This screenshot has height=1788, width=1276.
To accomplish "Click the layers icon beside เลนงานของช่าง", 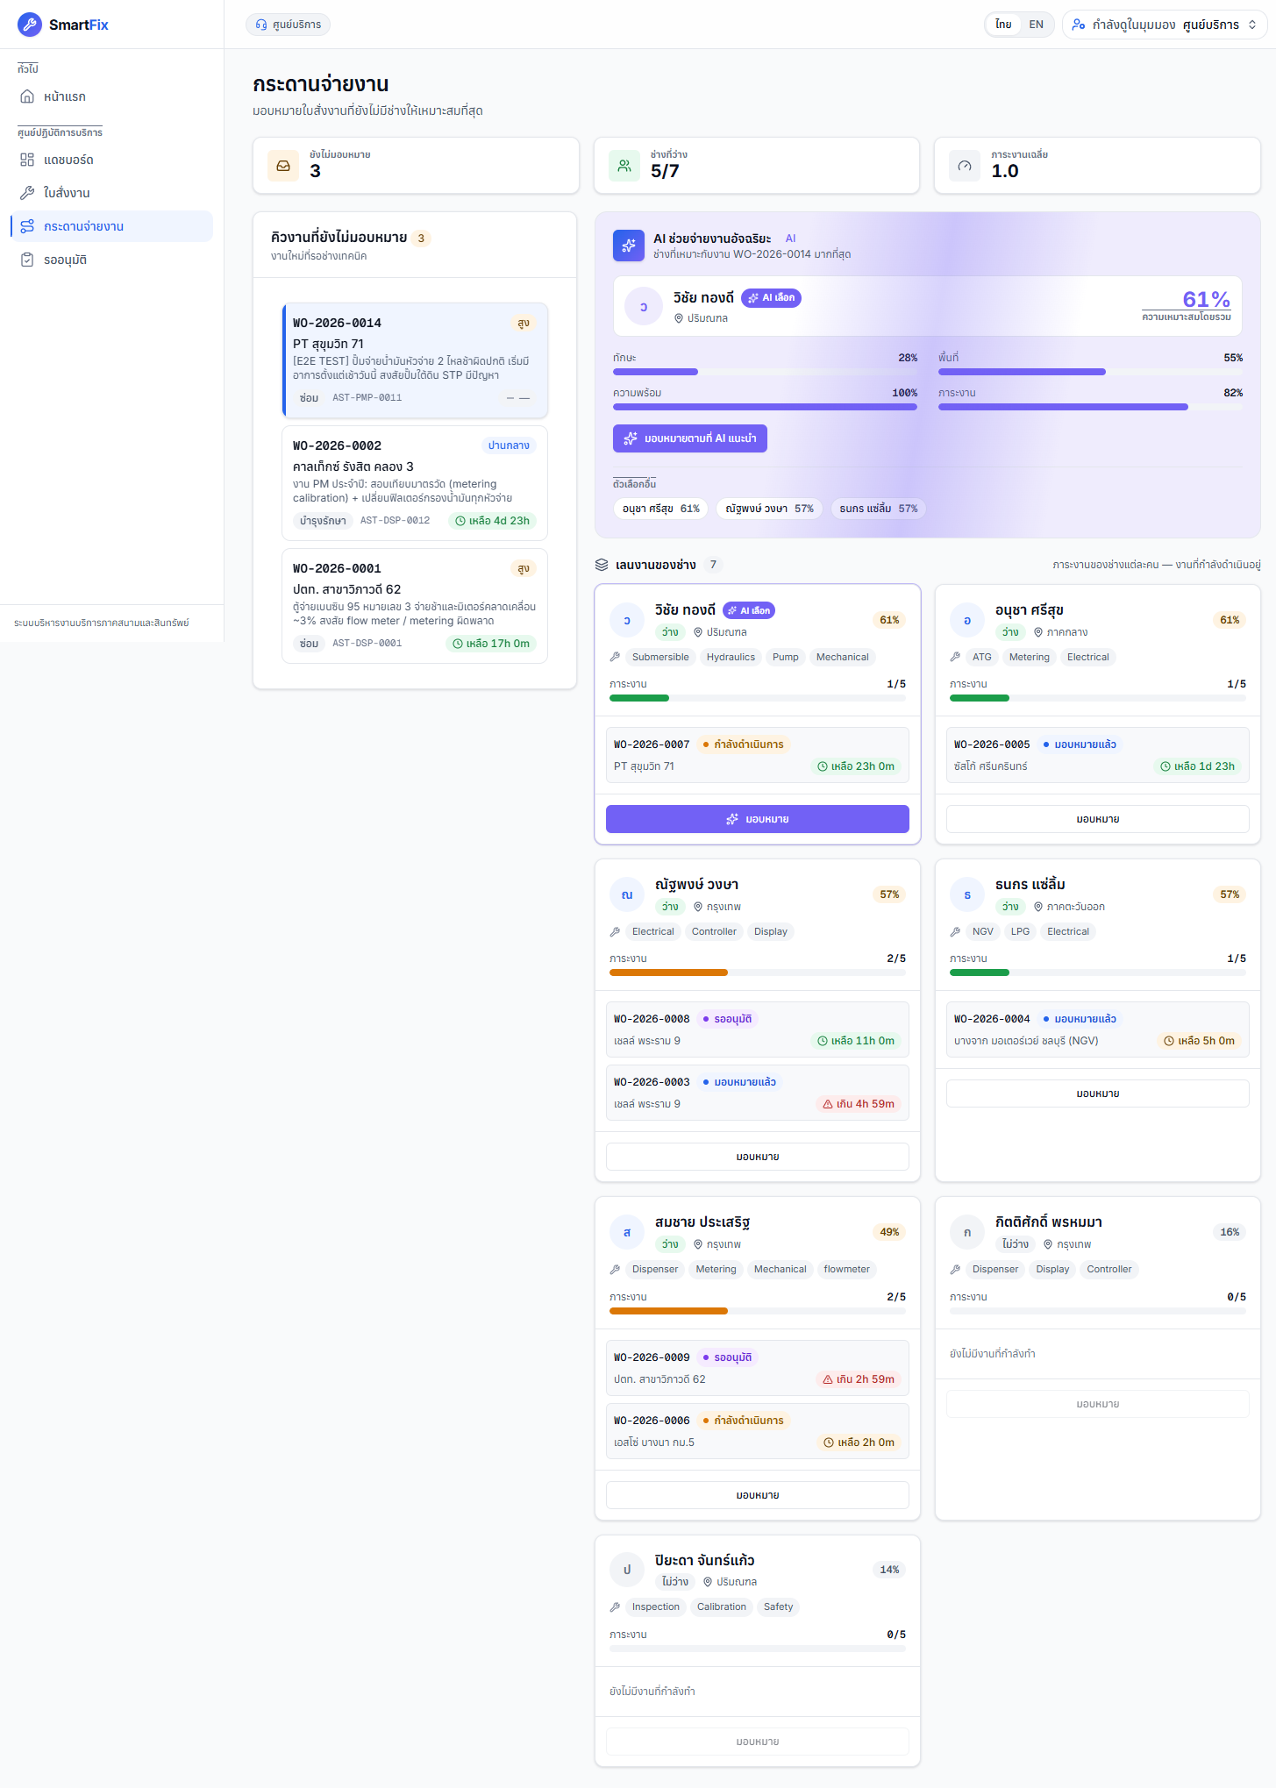I will 602,565.
